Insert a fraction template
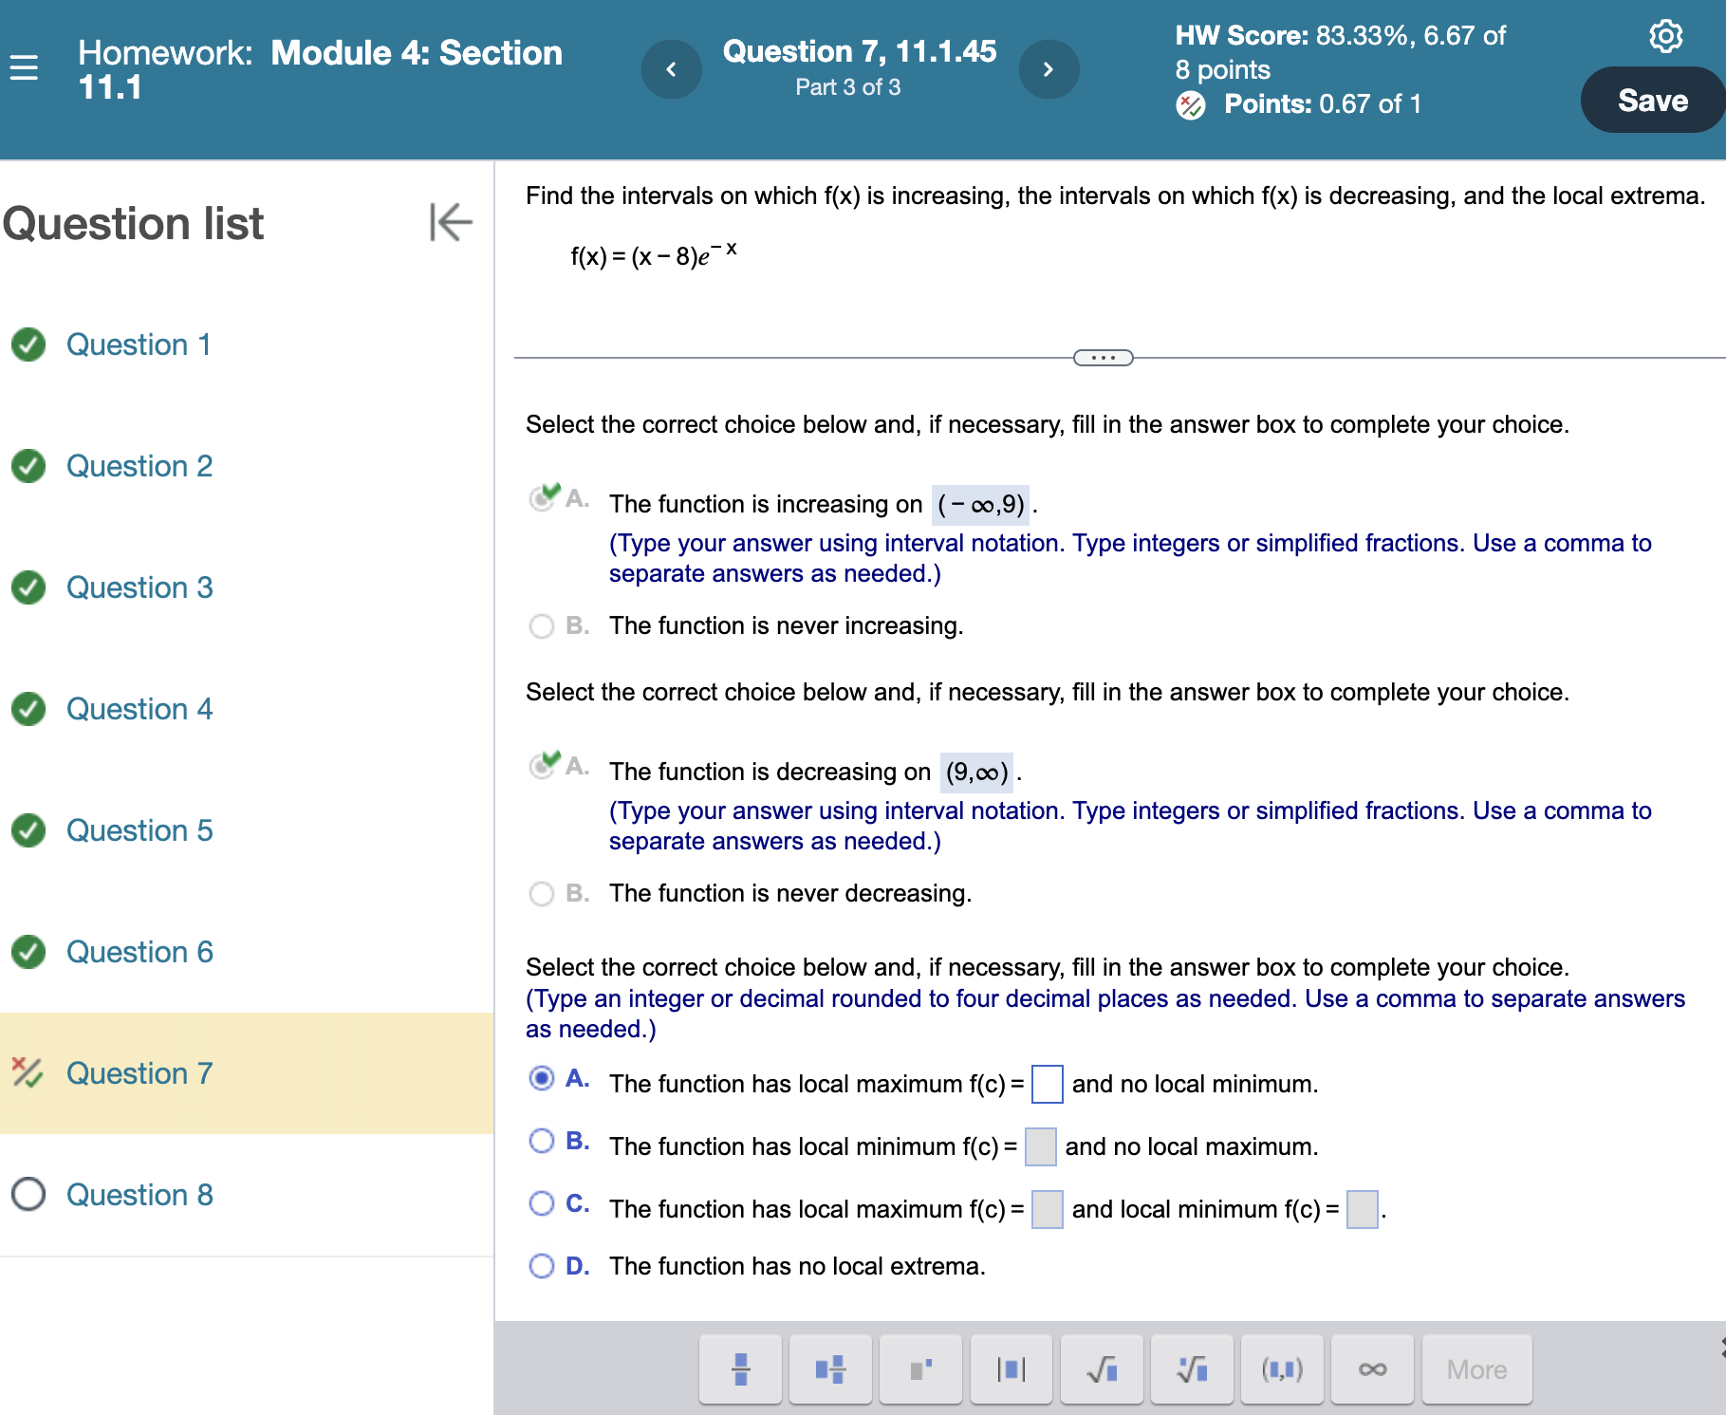The width and height of the screenshot is (1726, 1415). click(x=741, y=1368)
